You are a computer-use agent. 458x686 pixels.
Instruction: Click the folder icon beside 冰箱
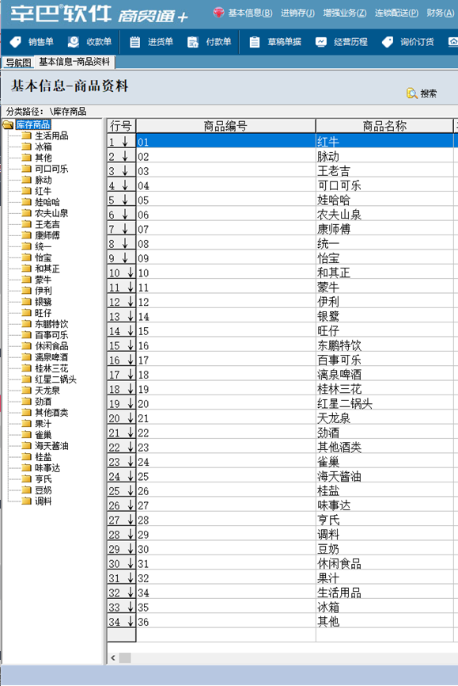(x=27, y=147)
